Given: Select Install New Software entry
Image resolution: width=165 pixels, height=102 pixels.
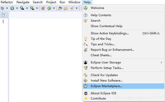Looking at the screenshot, I should [x=123, y=81].
